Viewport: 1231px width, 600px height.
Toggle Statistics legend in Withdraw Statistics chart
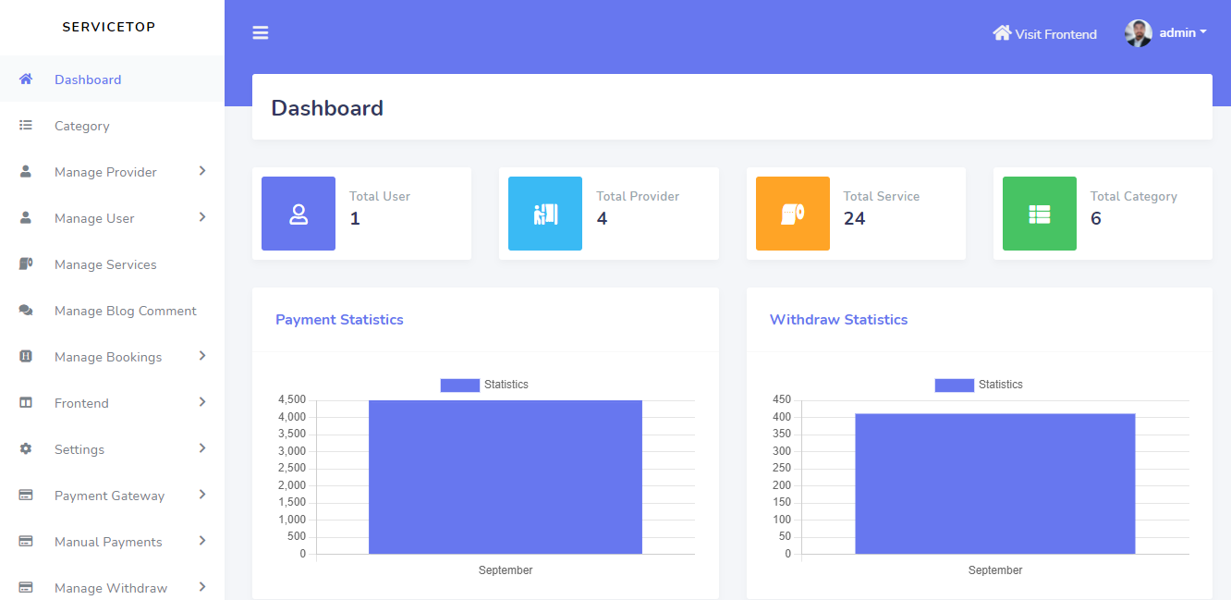[x=979, y=385]
